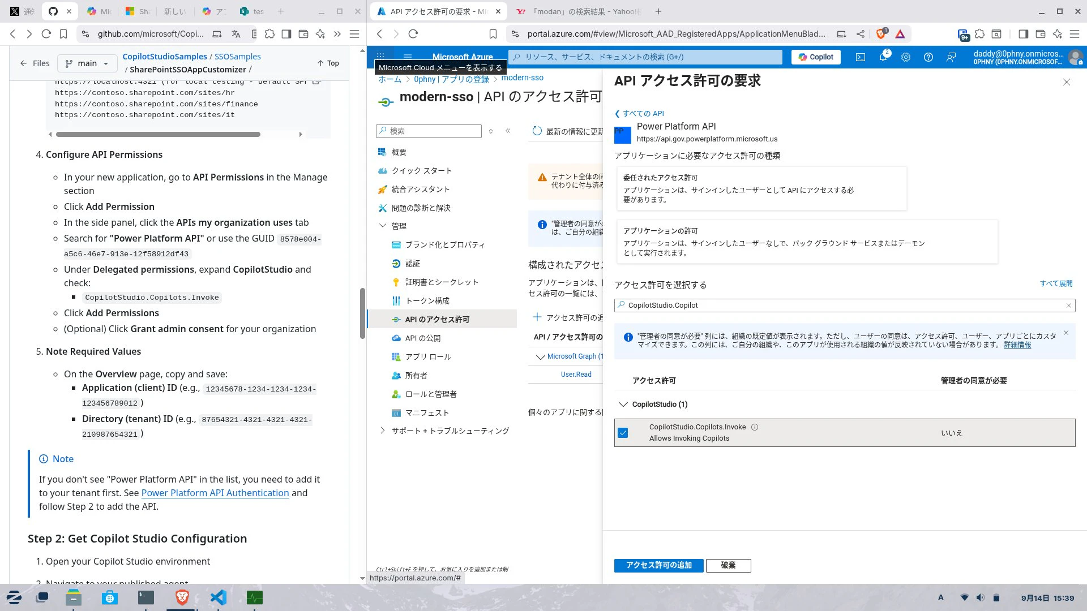Open the daddy@0phny account menu
This screenshot has height=611, width=1087.
coord(1028,57)
